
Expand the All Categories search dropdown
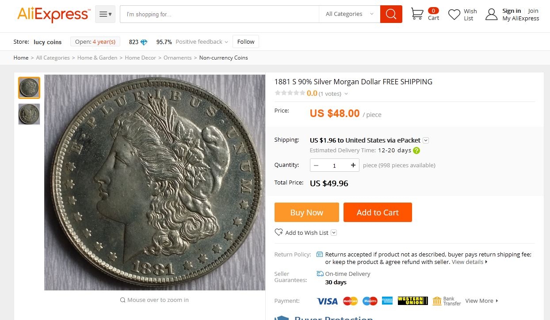click(x=349, y=14)
